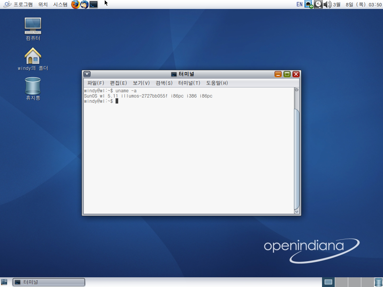
Task: Open the 파일(F) menu
Action: coord(96,83)
